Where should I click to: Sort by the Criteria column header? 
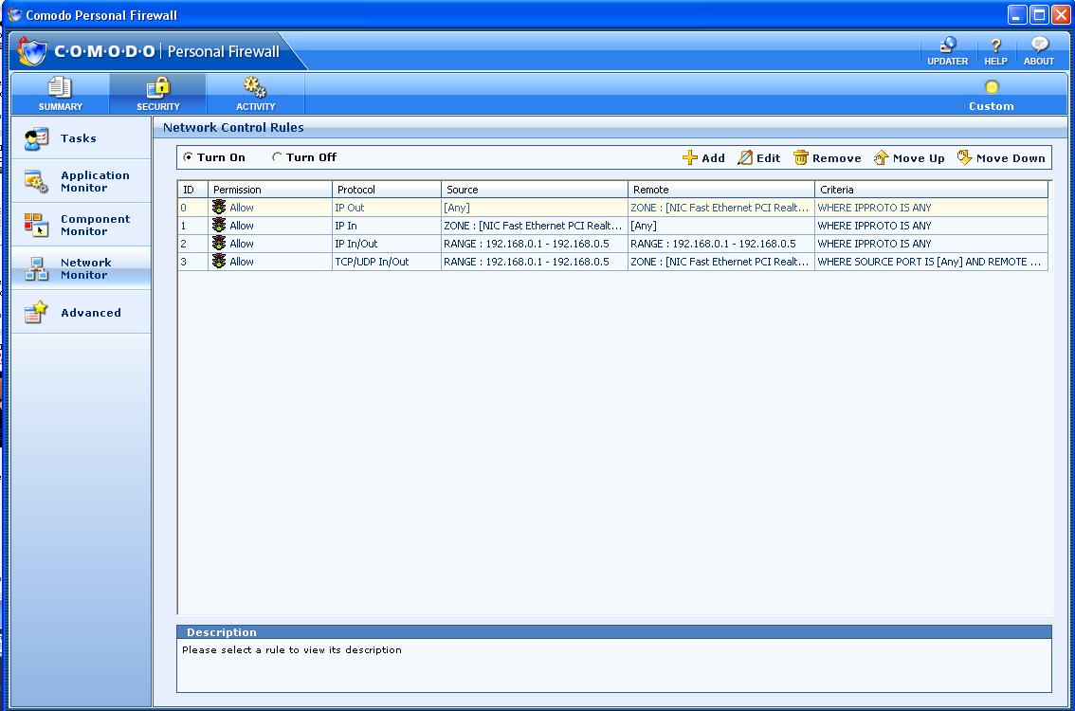click(x=932, y=190)
